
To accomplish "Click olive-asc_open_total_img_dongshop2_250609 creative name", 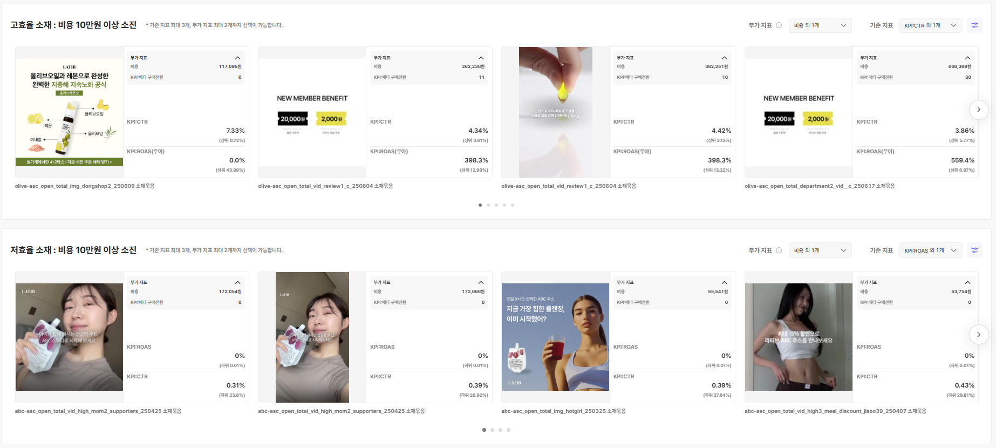I will [85, 186].
